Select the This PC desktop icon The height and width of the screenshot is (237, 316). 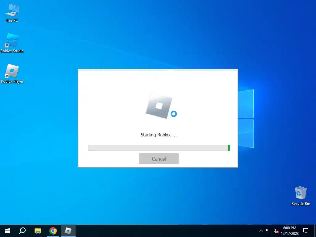coord(12,13)
